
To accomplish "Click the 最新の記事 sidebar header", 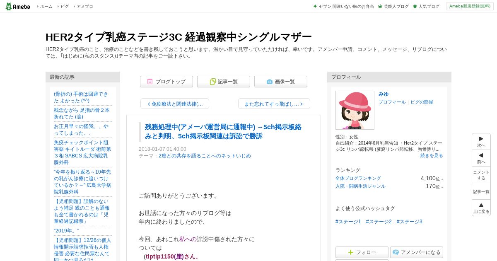I will (83, 77).
